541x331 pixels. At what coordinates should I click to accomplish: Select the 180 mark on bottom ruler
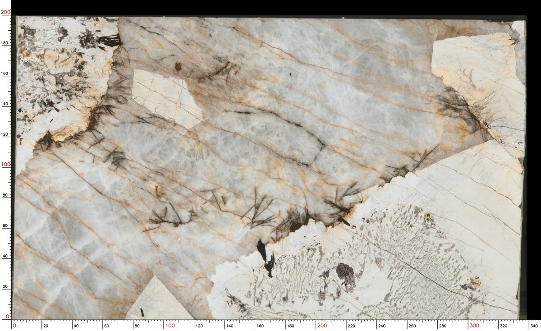tap(290, 326)
